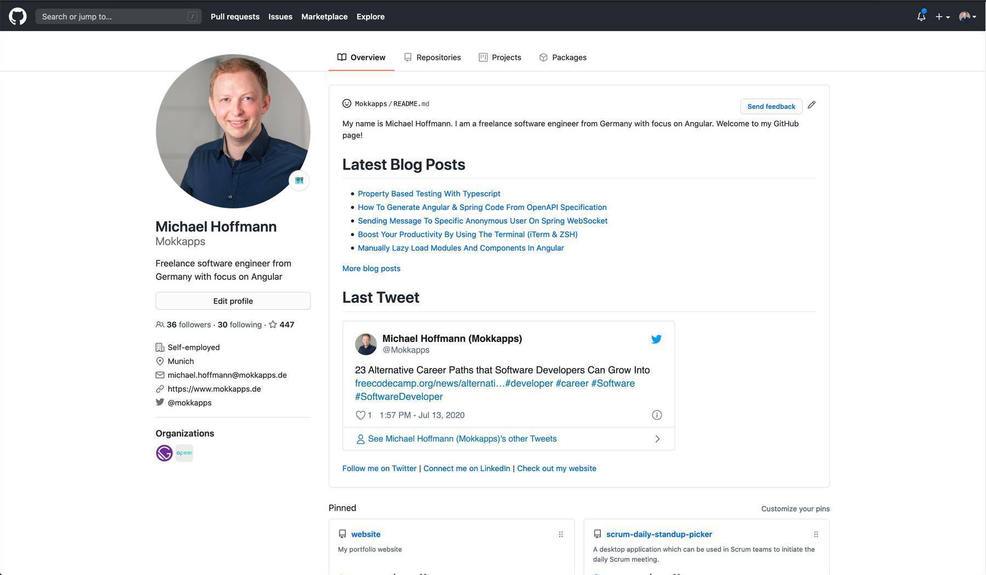Click Michael Hoffmann (Mokkapps) tweet author name

[x=452, y=339]
